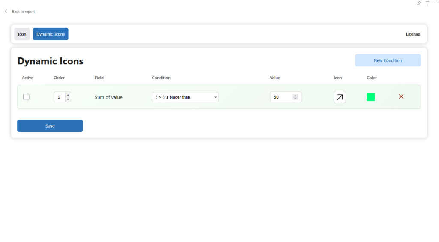
Task: Increase the Order number with up arrow
Action: (x=68, y=95)
